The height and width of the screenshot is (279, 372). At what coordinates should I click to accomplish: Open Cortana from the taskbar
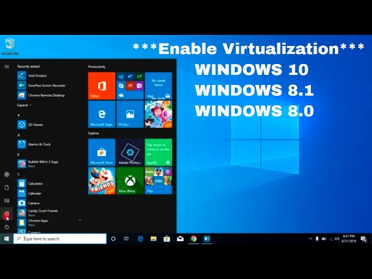pyautogui.click(x=113, y=239)
